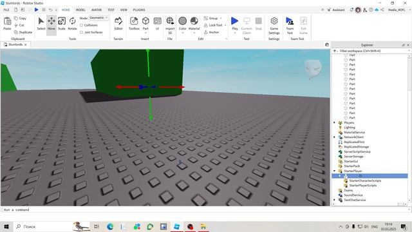Click the user avatar icon
The image size is (412, 232).
click(x=358, y=10)
